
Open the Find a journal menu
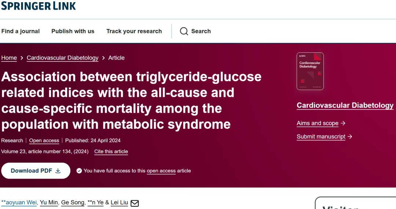[21, 31]
